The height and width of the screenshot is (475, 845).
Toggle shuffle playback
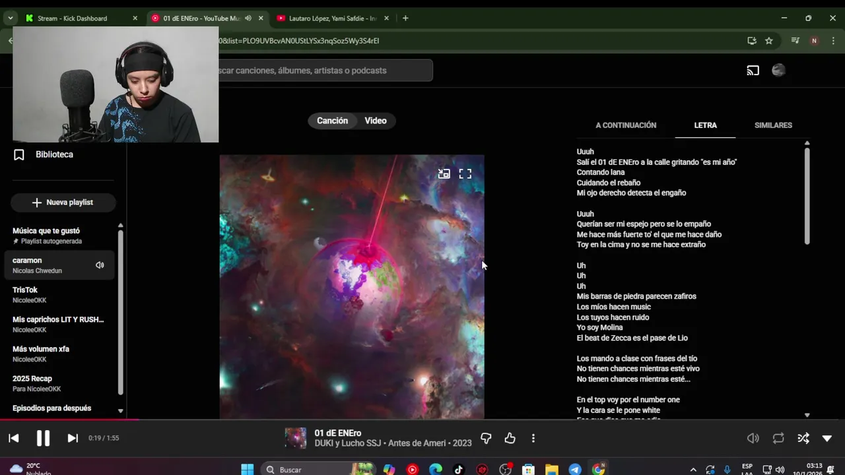pyautogui.click(x=803, y=438)
